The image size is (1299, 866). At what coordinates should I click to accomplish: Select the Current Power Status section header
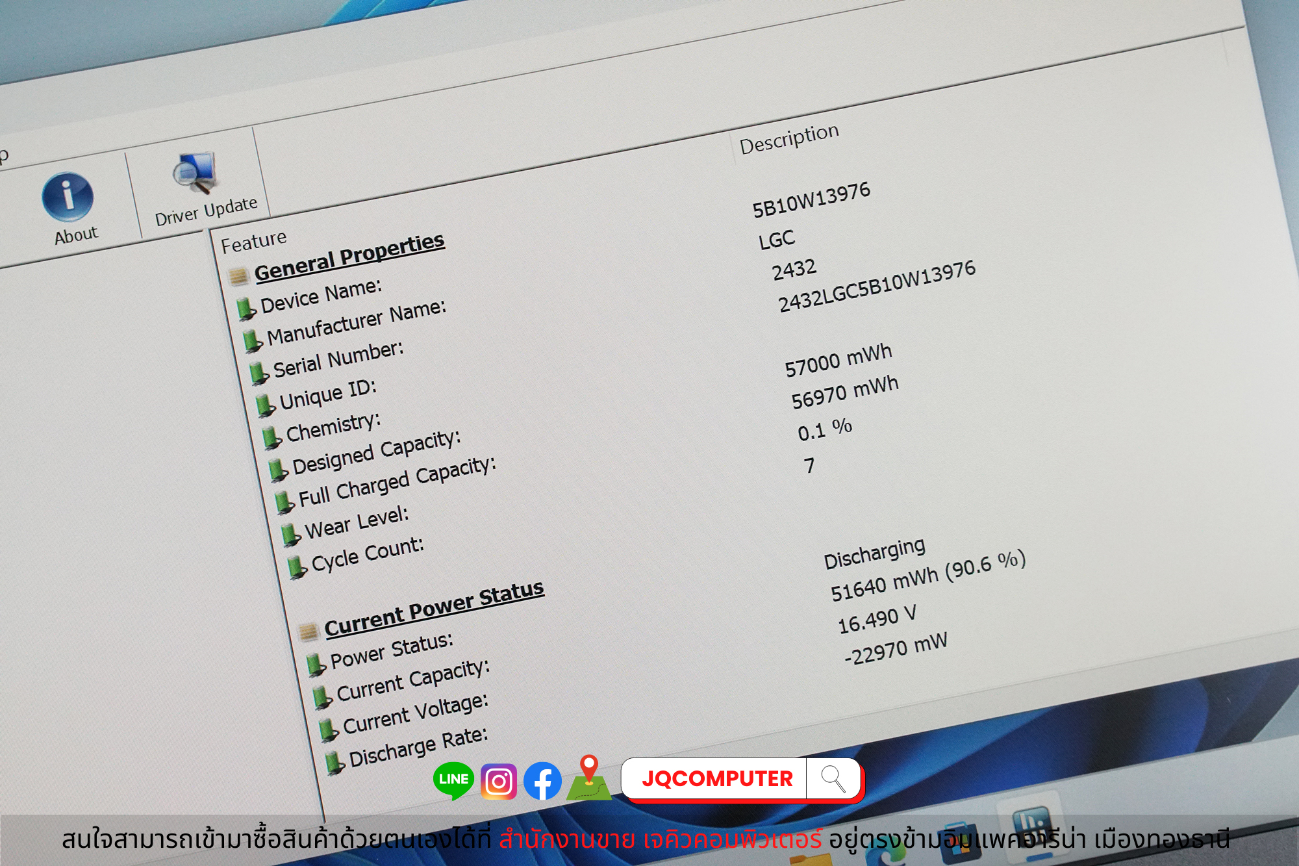point(435,609)
